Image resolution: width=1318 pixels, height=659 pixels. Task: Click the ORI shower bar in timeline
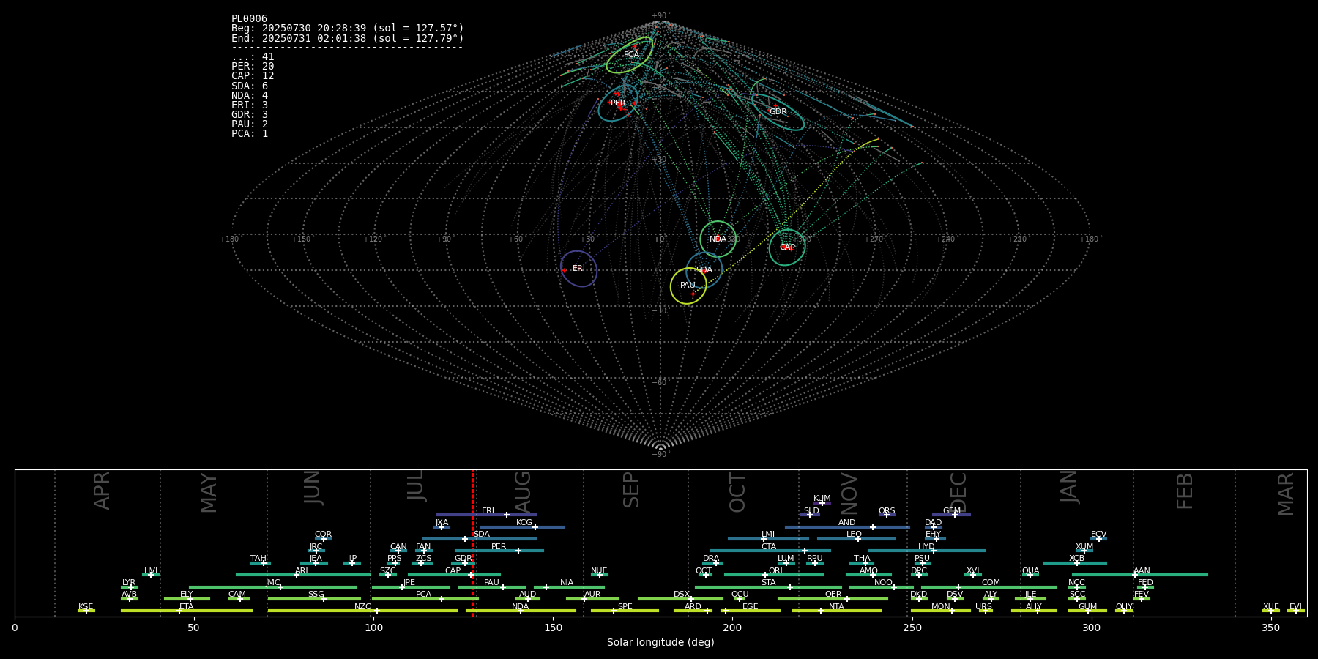point(774,575)
